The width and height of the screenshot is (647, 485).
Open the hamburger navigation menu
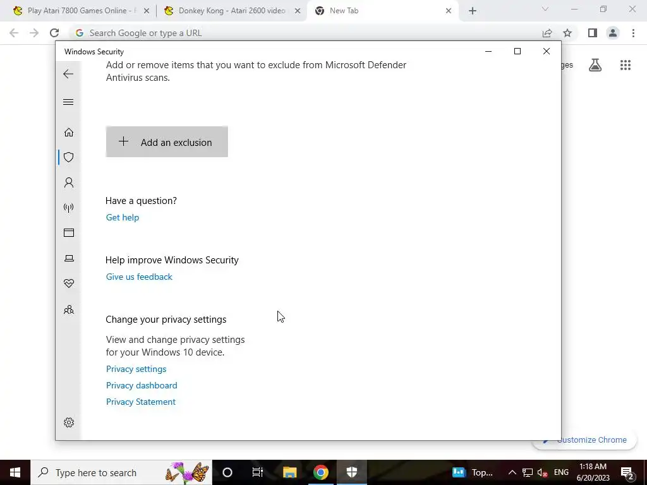pyautogui.click(x=68, y=102)
